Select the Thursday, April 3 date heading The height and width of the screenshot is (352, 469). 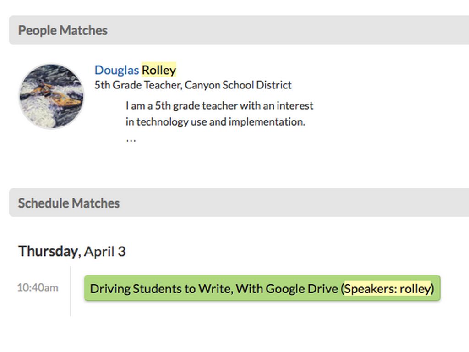tap(72, 251)
